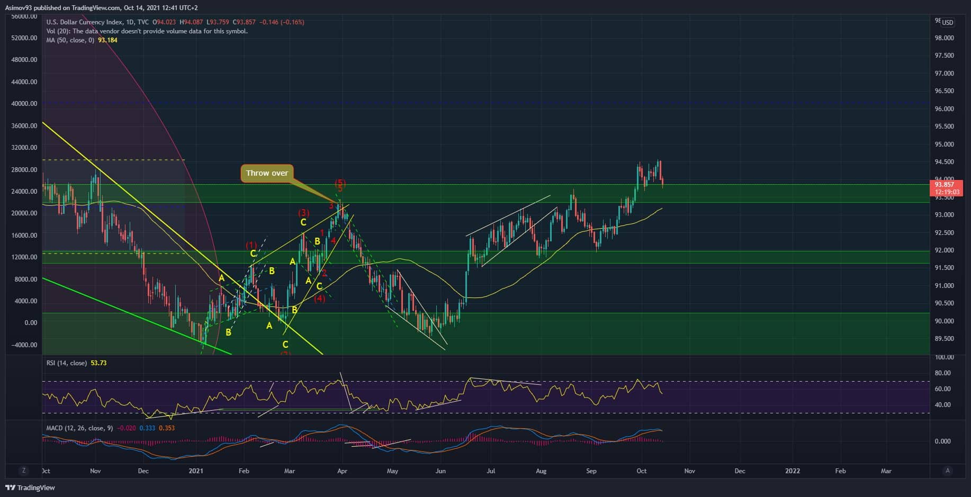Click the red 93.857 current price tag
This screenshot has width=971, height=497.
(946, 188)
